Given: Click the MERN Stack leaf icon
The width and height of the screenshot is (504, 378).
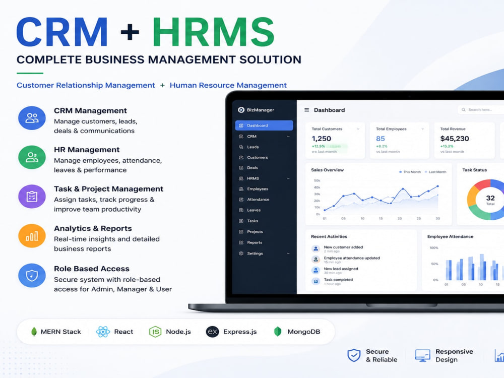Looking at the screenshot, I should pos(34,332).
